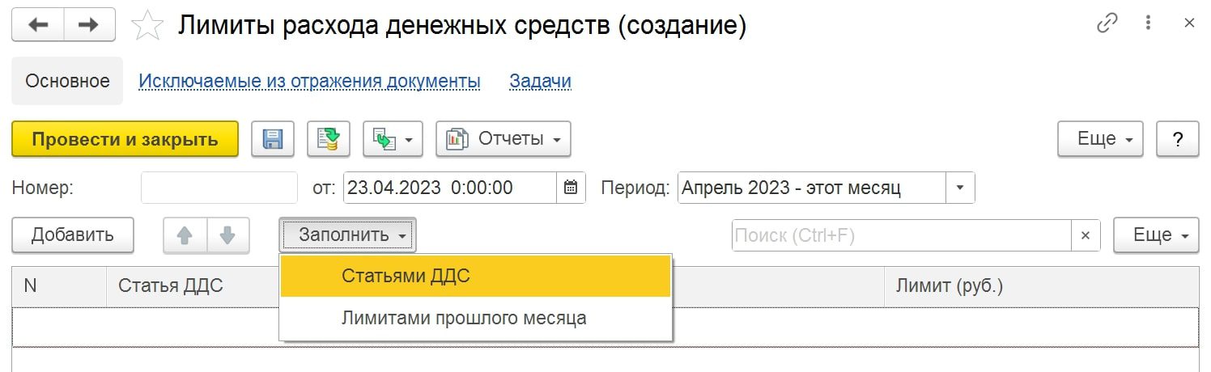Open Исключаемые из отражения документы link

(309, 81)
